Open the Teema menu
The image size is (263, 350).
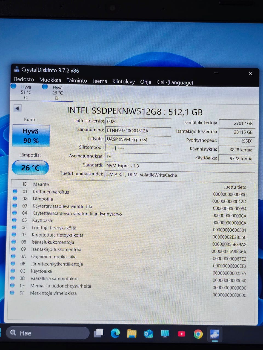(100, 81)
